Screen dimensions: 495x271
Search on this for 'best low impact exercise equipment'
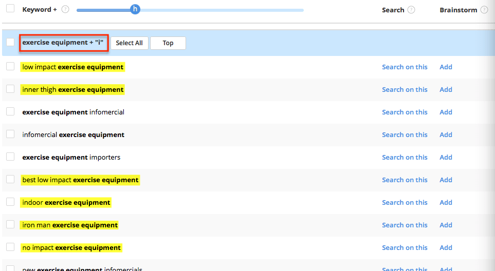[x=405, y=180]
